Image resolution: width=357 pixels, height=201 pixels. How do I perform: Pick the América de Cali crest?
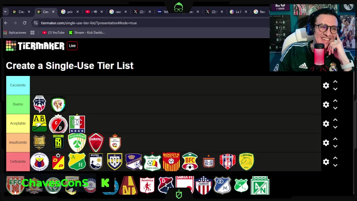point(147,185)
